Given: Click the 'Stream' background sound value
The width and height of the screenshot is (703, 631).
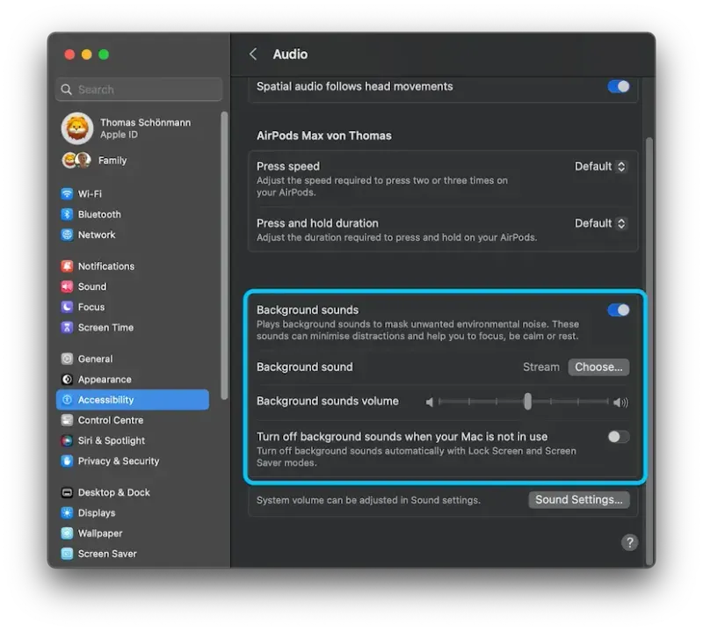Looking at the screenshot, I should [x=541, y=366].
